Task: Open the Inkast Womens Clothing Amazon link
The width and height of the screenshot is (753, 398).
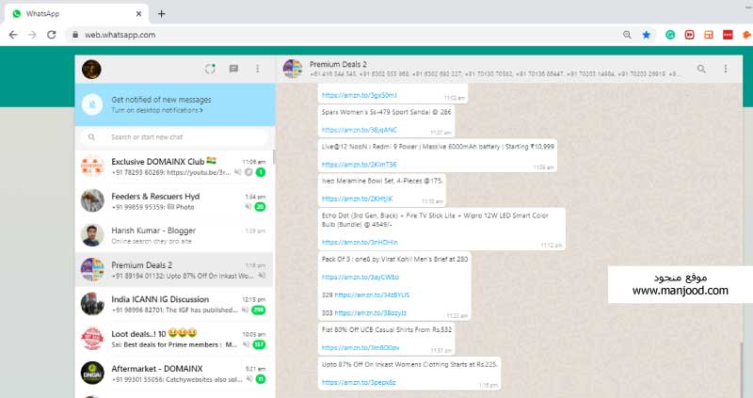Action: (359, 383)
